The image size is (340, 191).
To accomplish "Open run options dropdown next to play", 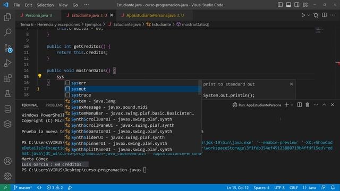I will pos(309,15).
